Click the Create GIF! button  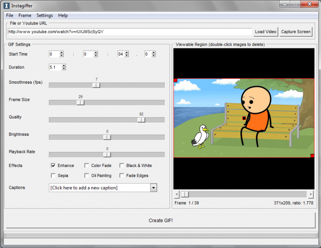[160, 220]
